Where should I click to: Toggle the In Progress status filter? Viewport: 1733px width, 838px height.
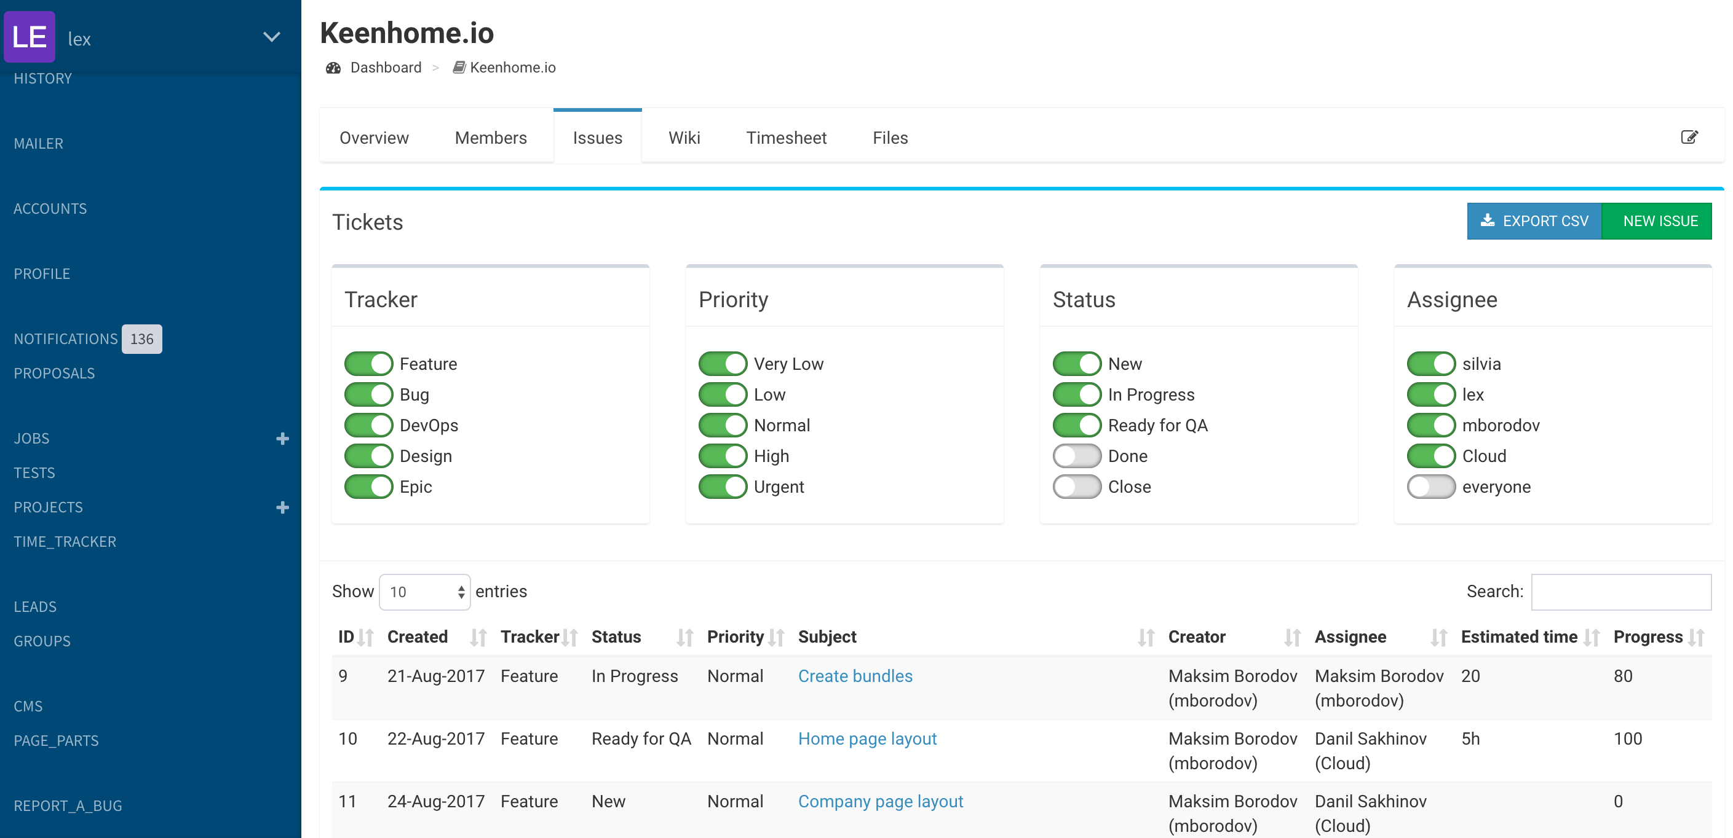[x=1077, y=394]
